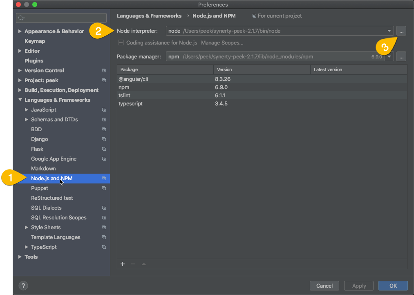Image resolution: width=414 pixels, height=295 pixels.
Task: Expand the Version Control section
Action: [x=20, y=70]
